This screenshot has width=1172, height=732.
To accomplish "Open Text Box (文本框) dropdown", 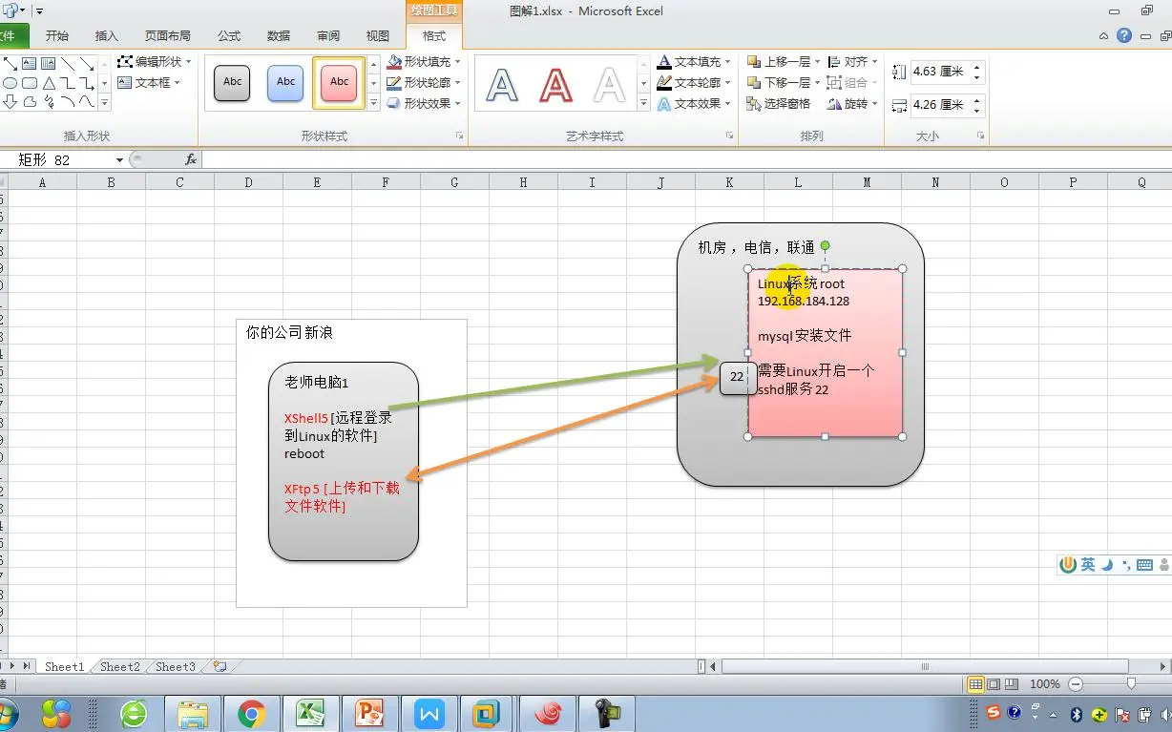I will point(149,83).
